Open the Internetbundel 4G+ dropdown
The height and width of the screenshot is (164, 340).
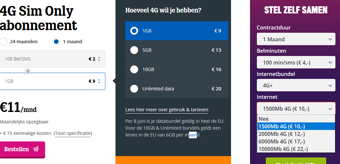point(296,85)
